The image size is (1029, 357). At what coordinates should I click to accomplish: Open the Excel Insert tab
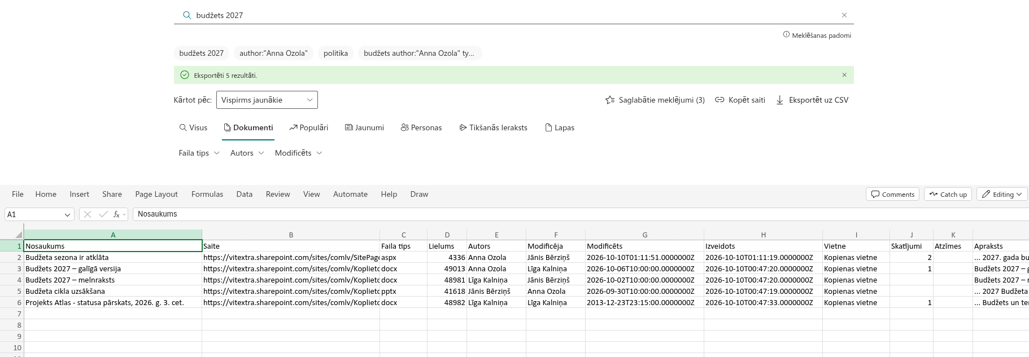79,194
